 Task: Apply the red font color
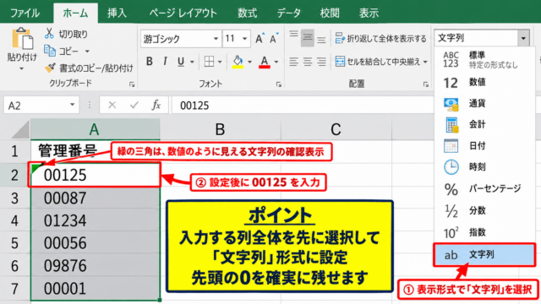[265, 62]
